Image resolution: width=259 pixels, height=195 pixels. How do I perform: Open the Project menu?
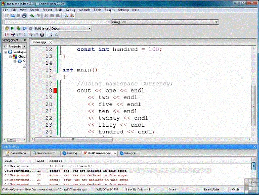point(47,10)
